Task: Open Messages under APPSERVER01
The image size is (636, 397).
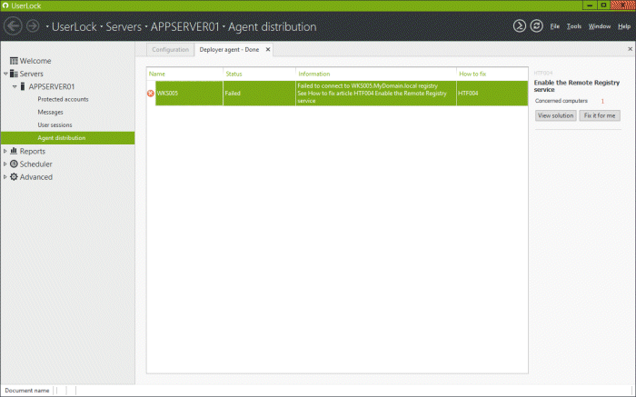Action: [50, 113]
